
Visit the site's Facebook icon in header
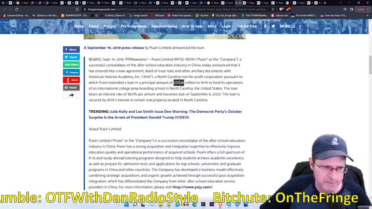click(265, 26)
